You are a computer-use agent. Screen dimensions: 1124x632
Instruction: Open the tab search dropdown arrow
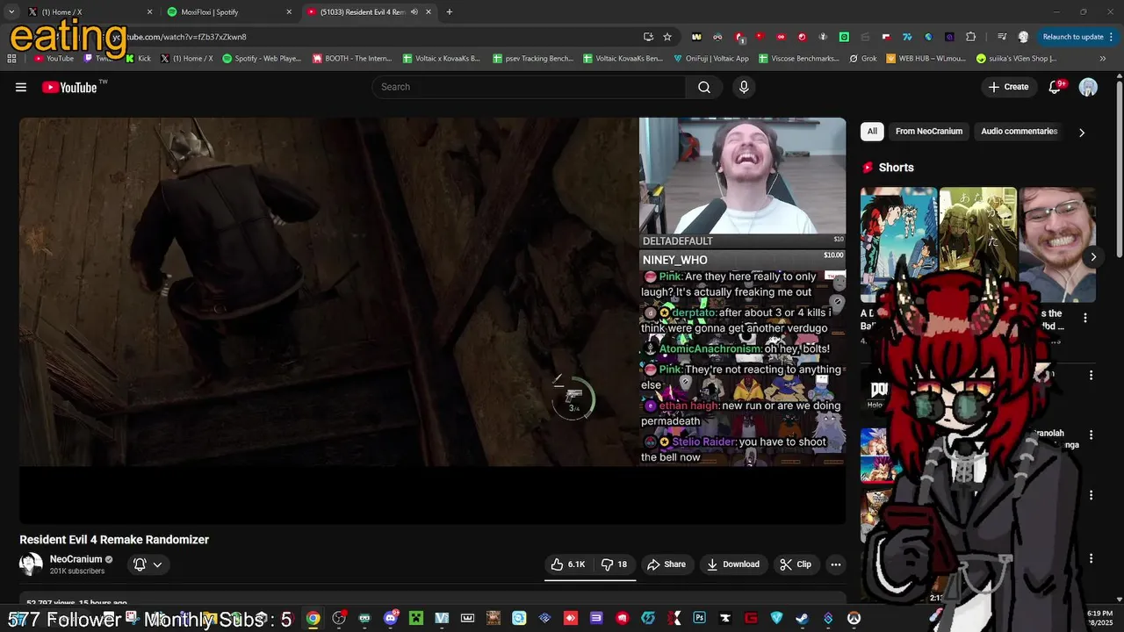click(x=11, y=12)
